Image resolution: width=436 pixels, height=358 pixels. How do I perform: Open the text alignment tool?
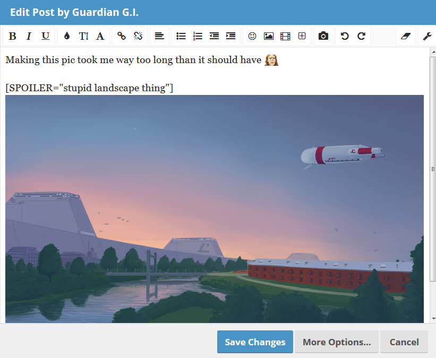[x=159, y=36]
